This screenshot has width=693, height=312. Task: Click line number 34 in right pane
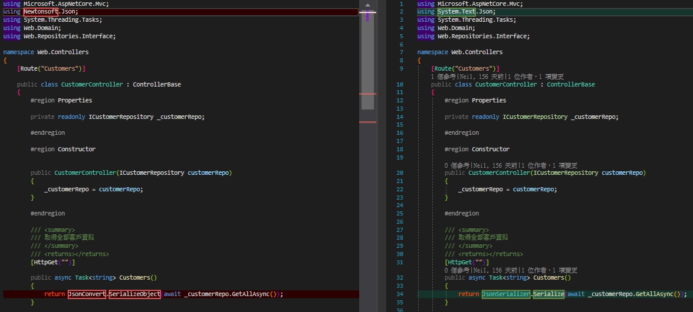coord(399,294)
